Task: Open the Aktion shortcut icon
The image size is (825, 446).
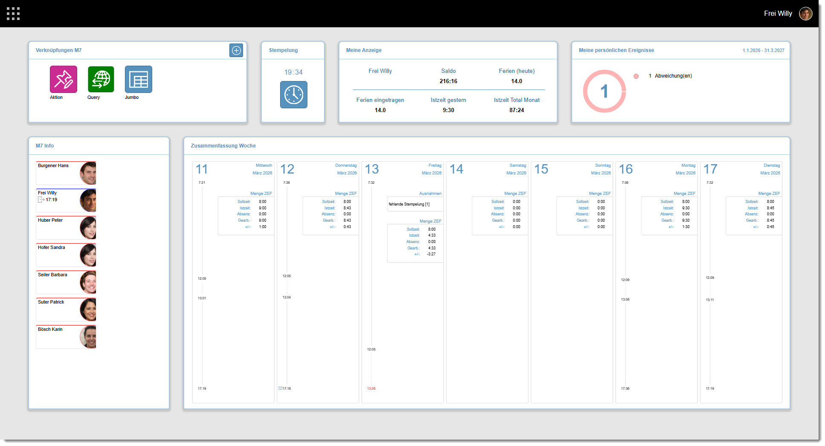Action: (x=63, y=79)
